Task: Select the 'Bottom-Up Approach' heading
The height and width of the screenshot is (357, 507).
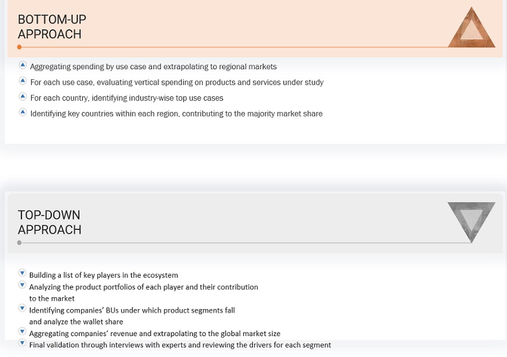Action: [x=52, y=27]
